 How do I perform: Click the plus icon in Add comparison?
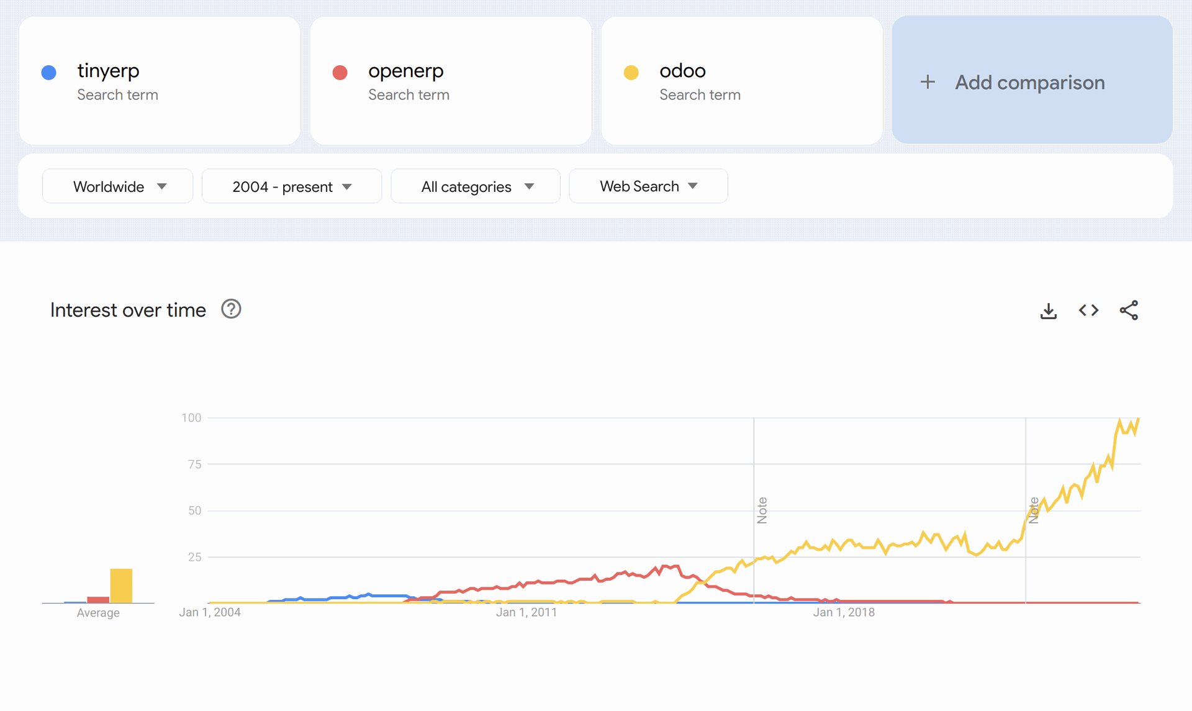[928, 82]
